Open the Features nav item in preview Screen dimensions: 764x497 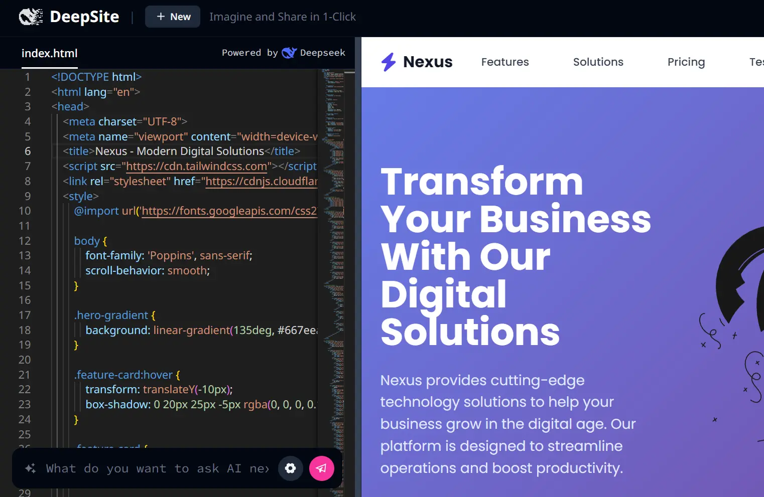tap(504, 62)
